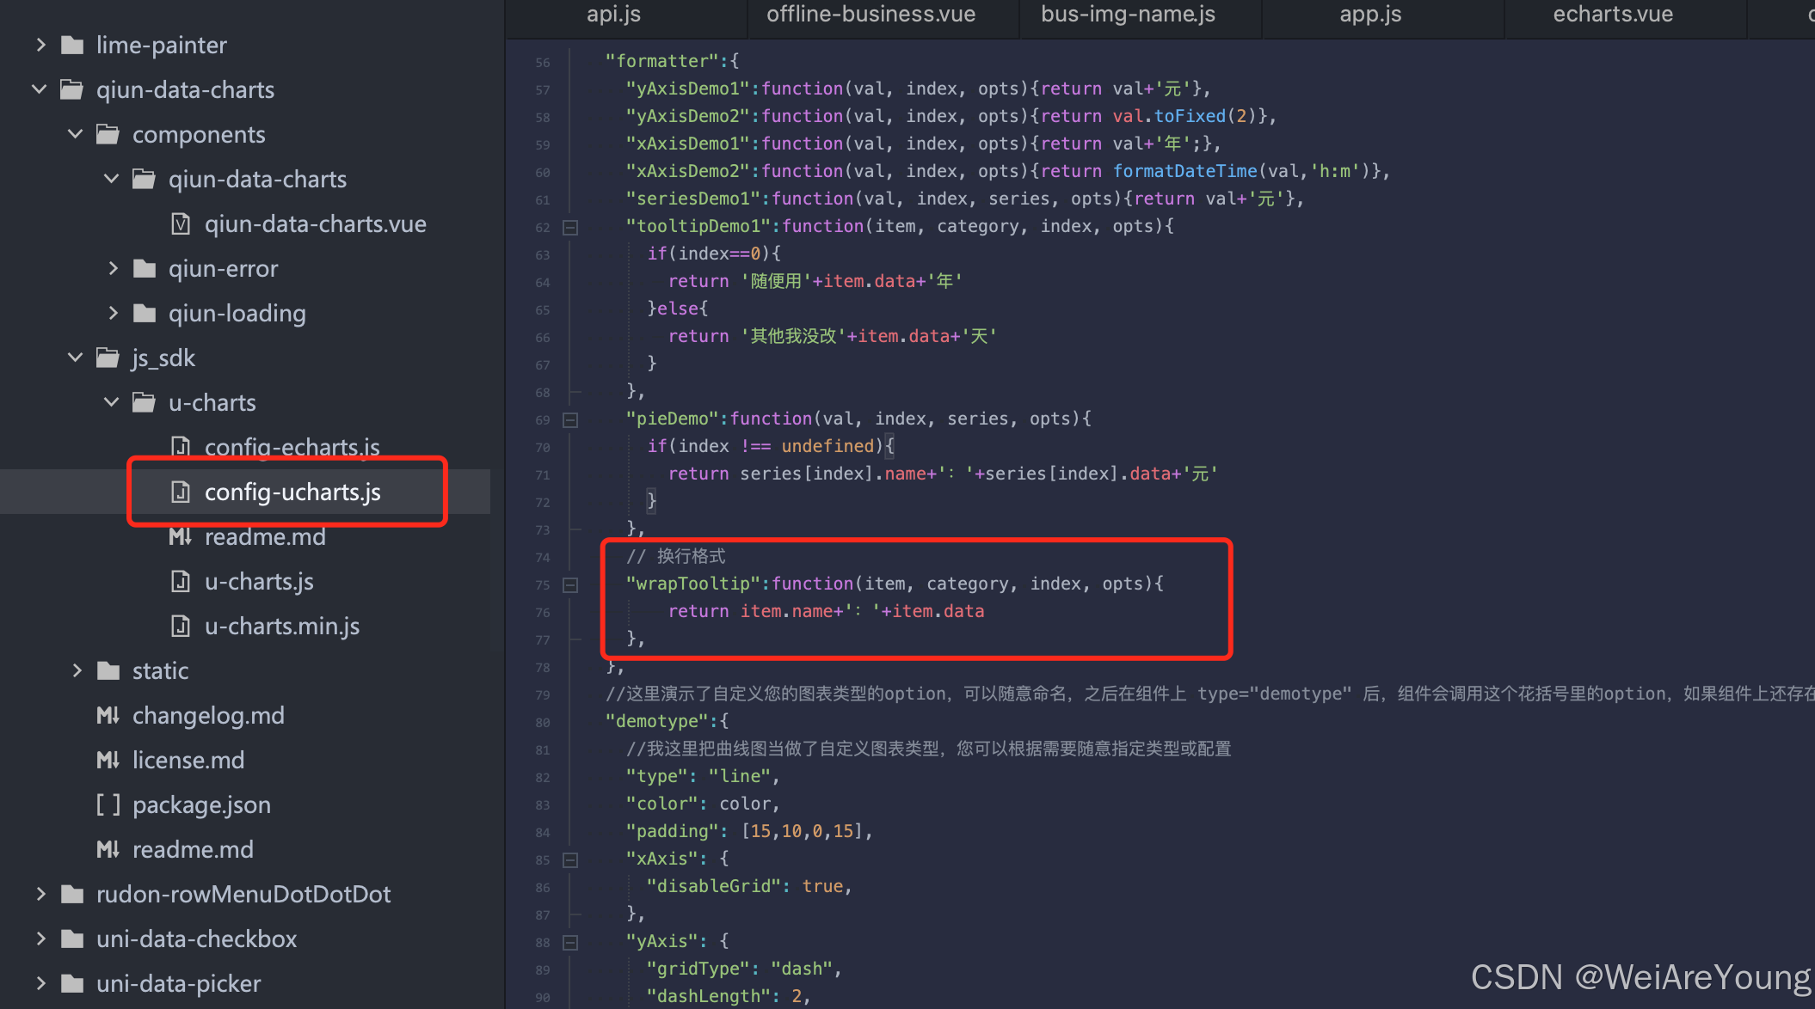Screen dimensions: 1815x1009
Task: Fold the wrapTooltip function at line 75
Action: 570,585
